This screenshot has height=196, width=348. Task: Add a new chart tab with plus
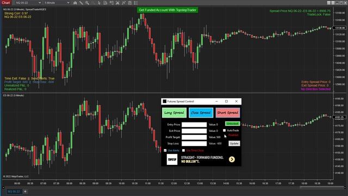pyautogui.click(x=25, y=191)
